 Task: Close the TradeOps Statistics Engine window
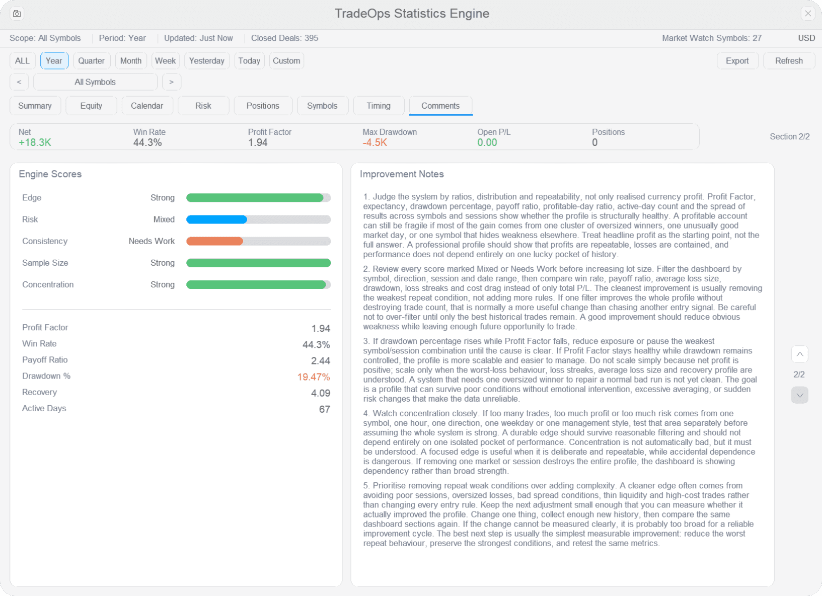pos(807,14)
